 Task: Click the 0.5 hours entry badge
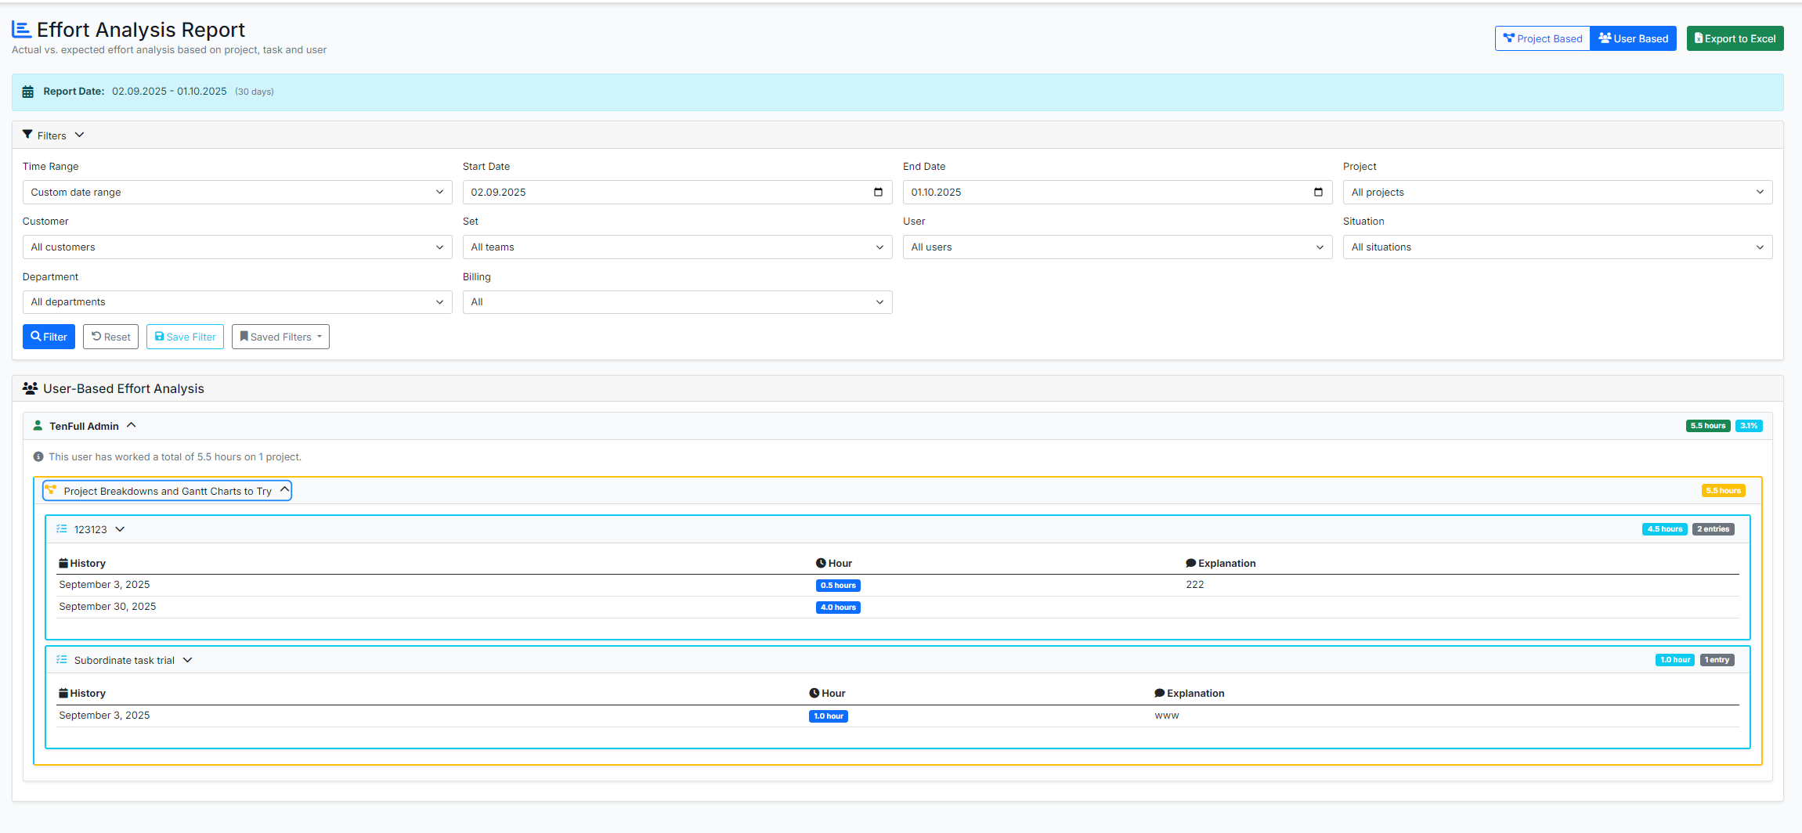coord(838,586)
